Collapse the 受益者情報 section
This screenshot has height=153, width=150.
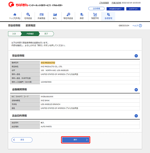coord(136,56)
